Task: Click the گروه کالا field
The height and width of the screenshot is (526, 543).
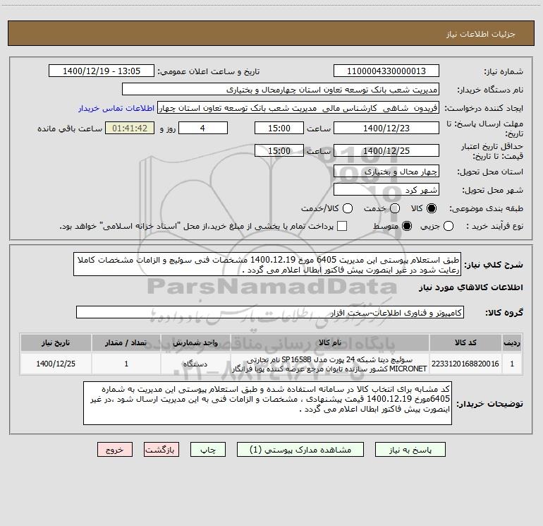Action: 270,312
